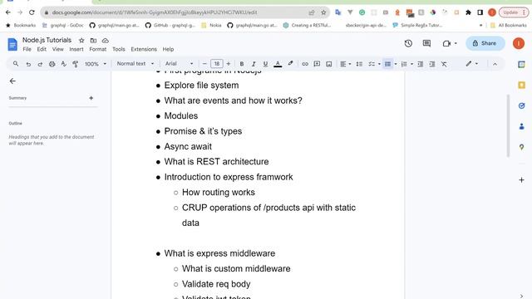532x299 pixels.
Task: Open the zoom 100% dropdown
Action: pyautogui.click(x=95, y=64)
